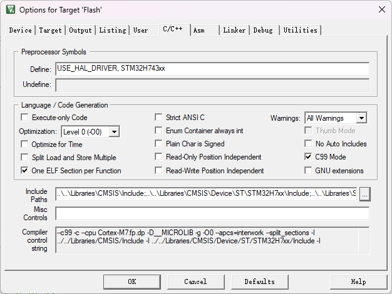This screenshot has width=392, height=294.
Task: Open Include Paths browse button
Action: (x=364, y=194)
